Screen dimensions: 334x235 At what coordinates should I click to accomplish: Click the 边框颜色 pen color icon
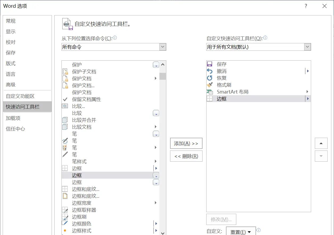pyautogui.click(x=65, y=224)
